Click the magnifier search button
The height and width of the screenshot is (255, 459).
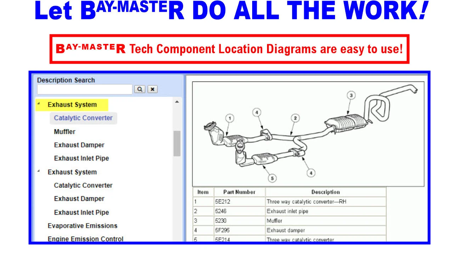(x=140, y=89)
